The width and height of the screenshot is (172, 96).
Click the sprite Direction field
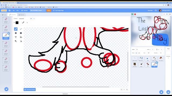[161, 53]
